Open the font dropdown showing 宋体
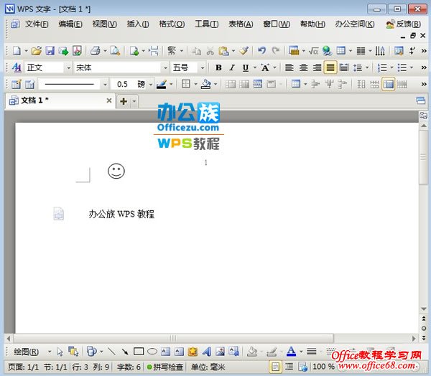Image resolution: width=431 pixels, height=376 pixels. pyautogui.click(x=165, y=67)
